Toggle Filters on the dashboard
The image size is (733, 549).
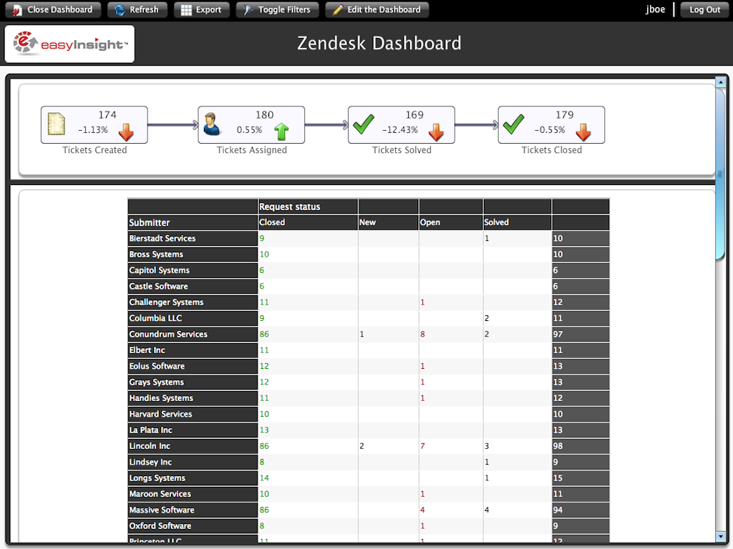pyautogui.click(x=276, y=10)
